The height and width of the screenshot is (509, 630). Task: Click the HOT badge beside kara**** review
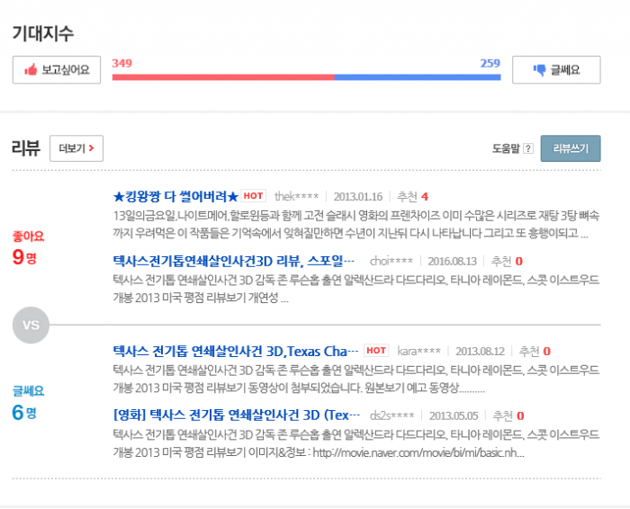pos(376,351)
